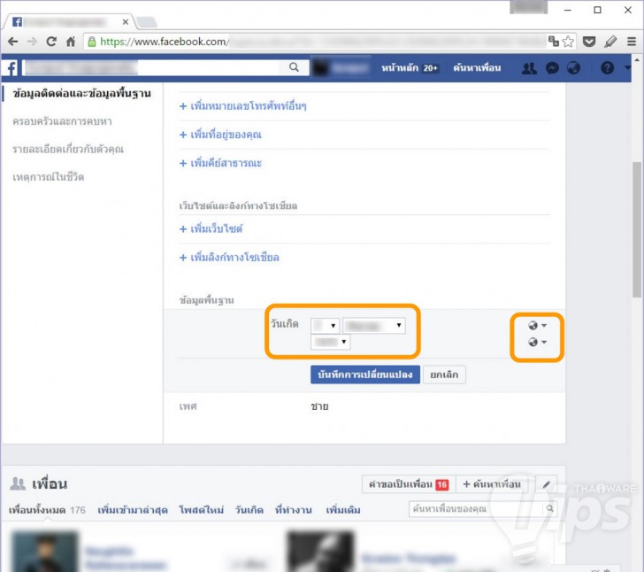Select ครอบครัวและการคบหา section
This screenshot has width=644, height=572.
pyautogui.click(x=62, y=121)
